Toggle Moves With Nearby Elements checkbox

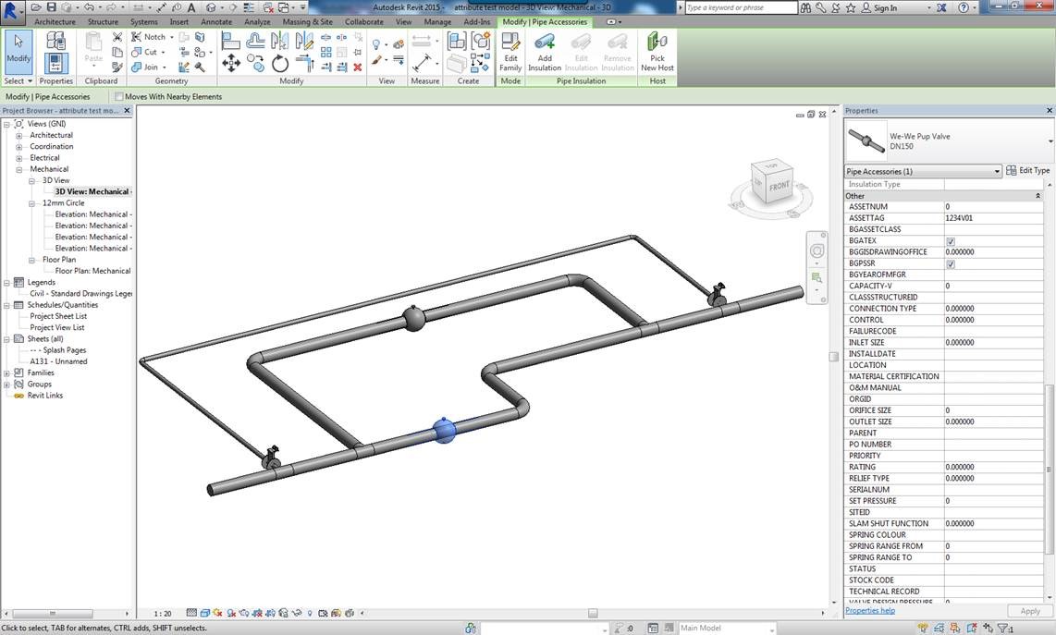coord(119,97)
